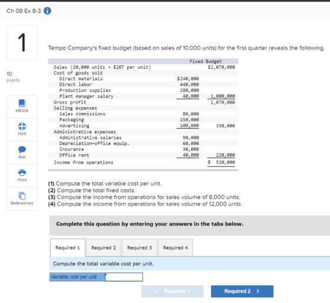Click the Plant manager salary row label
This screenshot has width=330, height=303.
[x=86, y=96]
